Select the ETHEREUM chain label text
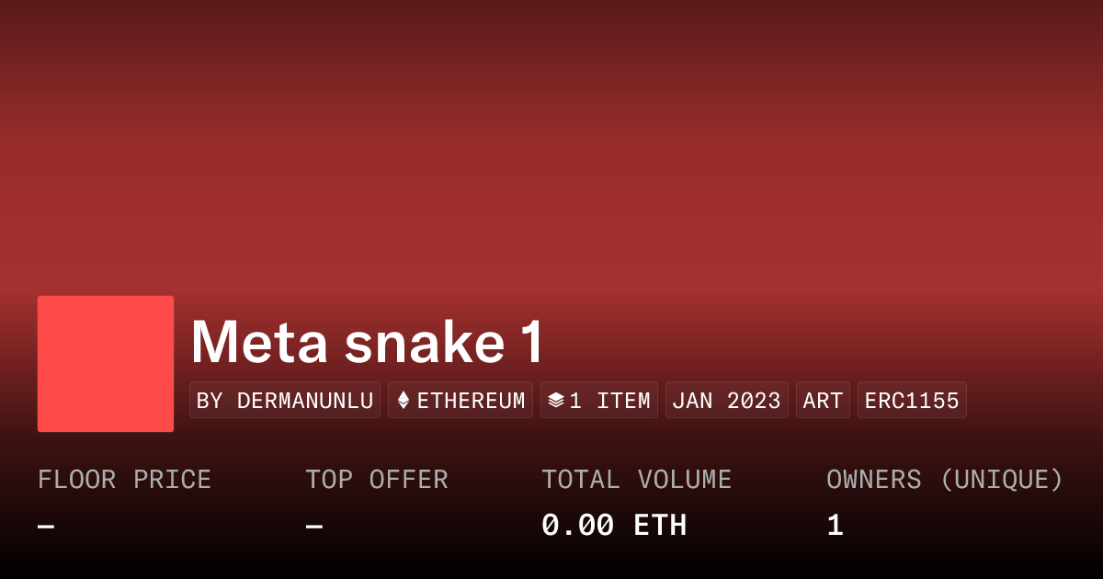 coord(471,401)
